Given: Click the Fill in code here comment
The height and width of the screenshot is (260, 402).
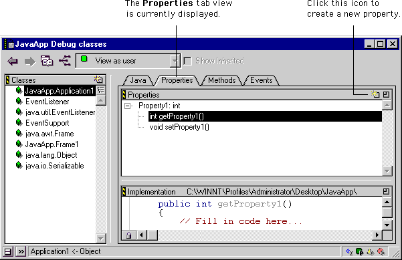Looking at the screenshot, I should (x=241, y=221).
